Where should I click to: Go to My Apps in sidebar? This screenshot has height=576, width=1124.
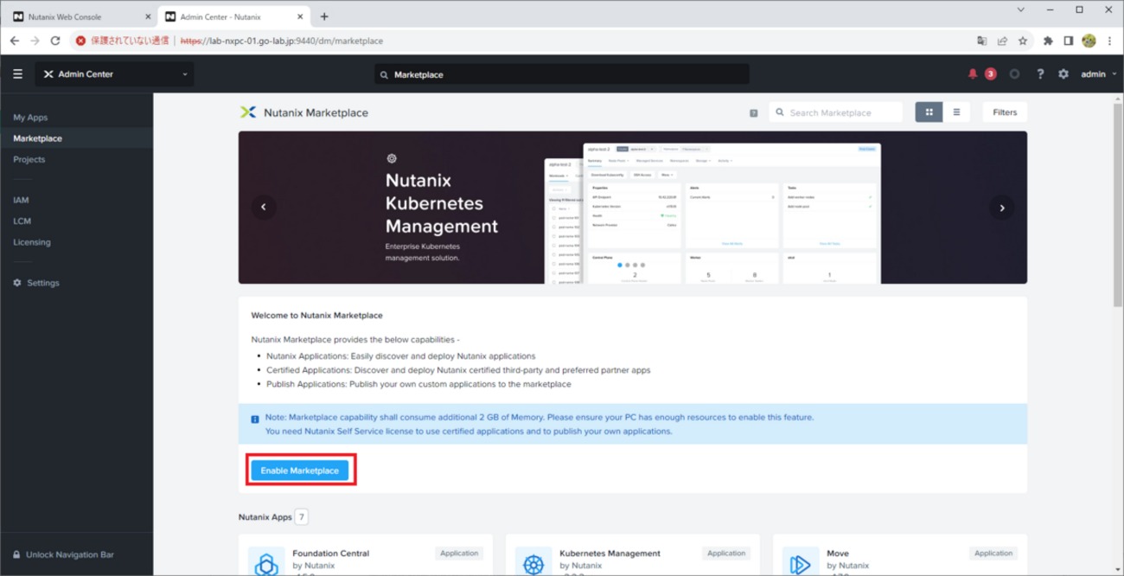click(30, 118)
